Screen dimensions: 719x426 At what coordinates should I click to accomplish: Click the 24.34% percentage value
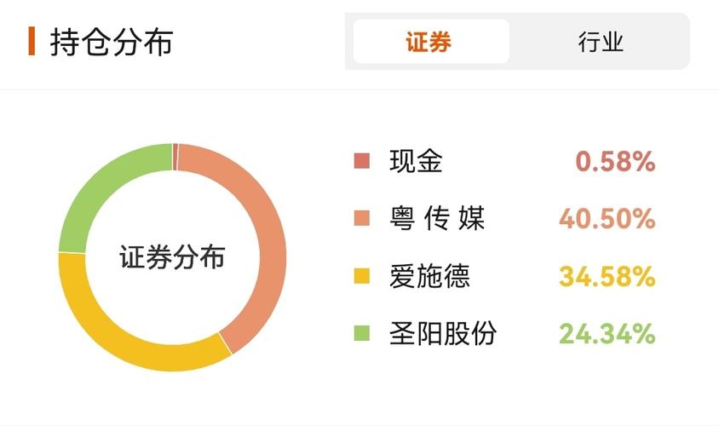[x=607, y=333]
